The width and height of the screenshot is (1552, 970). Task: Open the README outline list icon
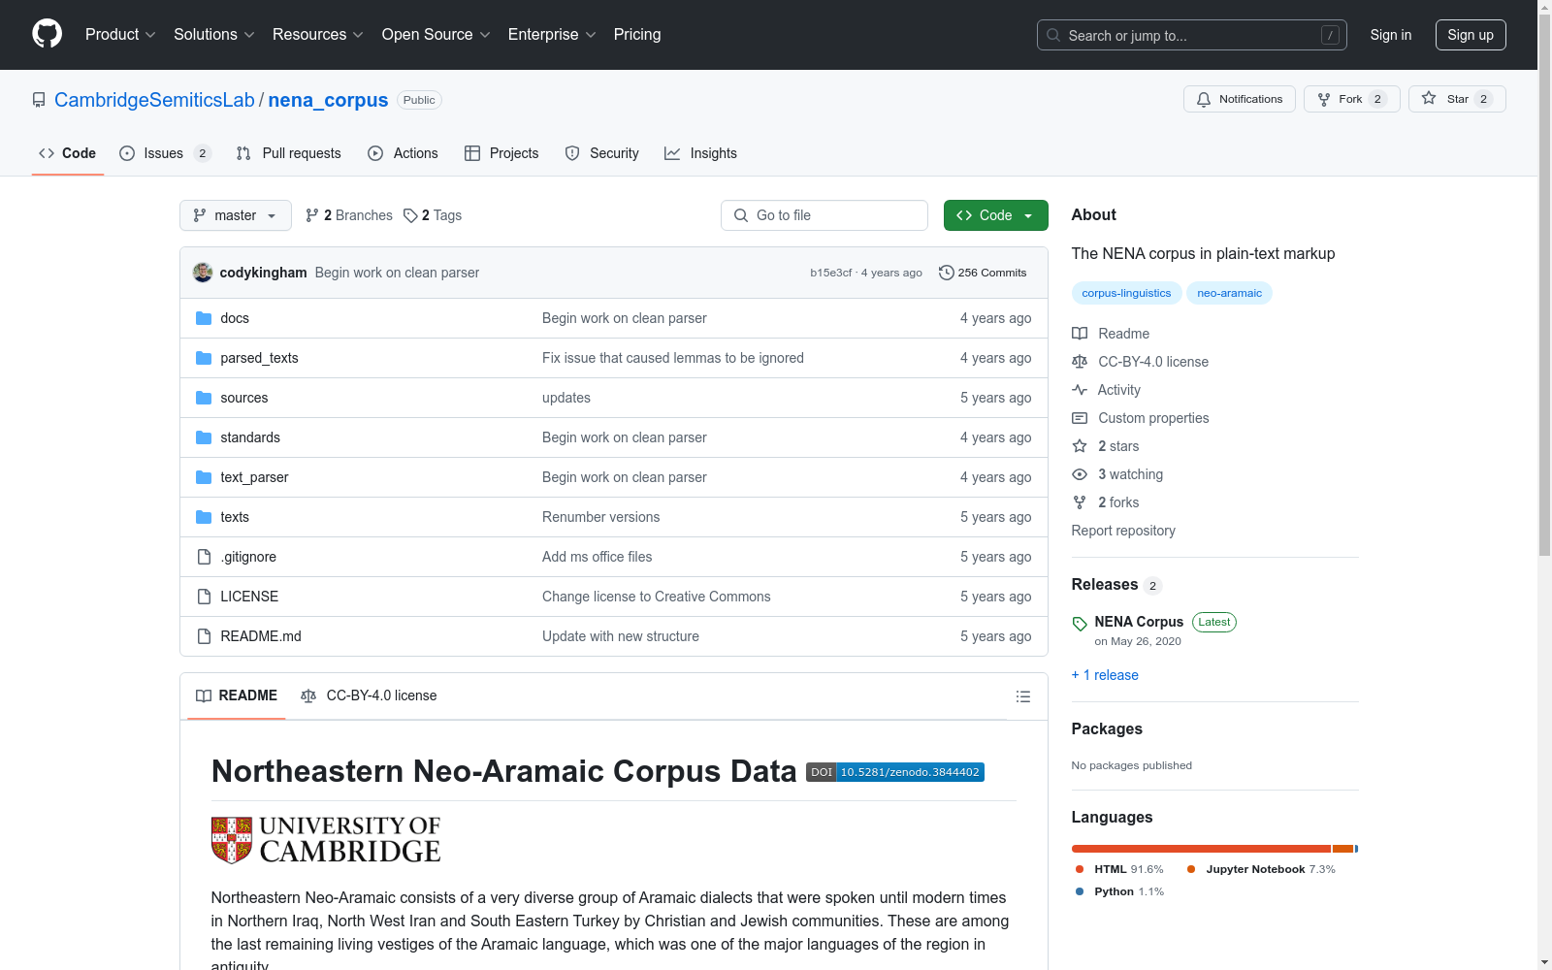(x=1022, y=696)
